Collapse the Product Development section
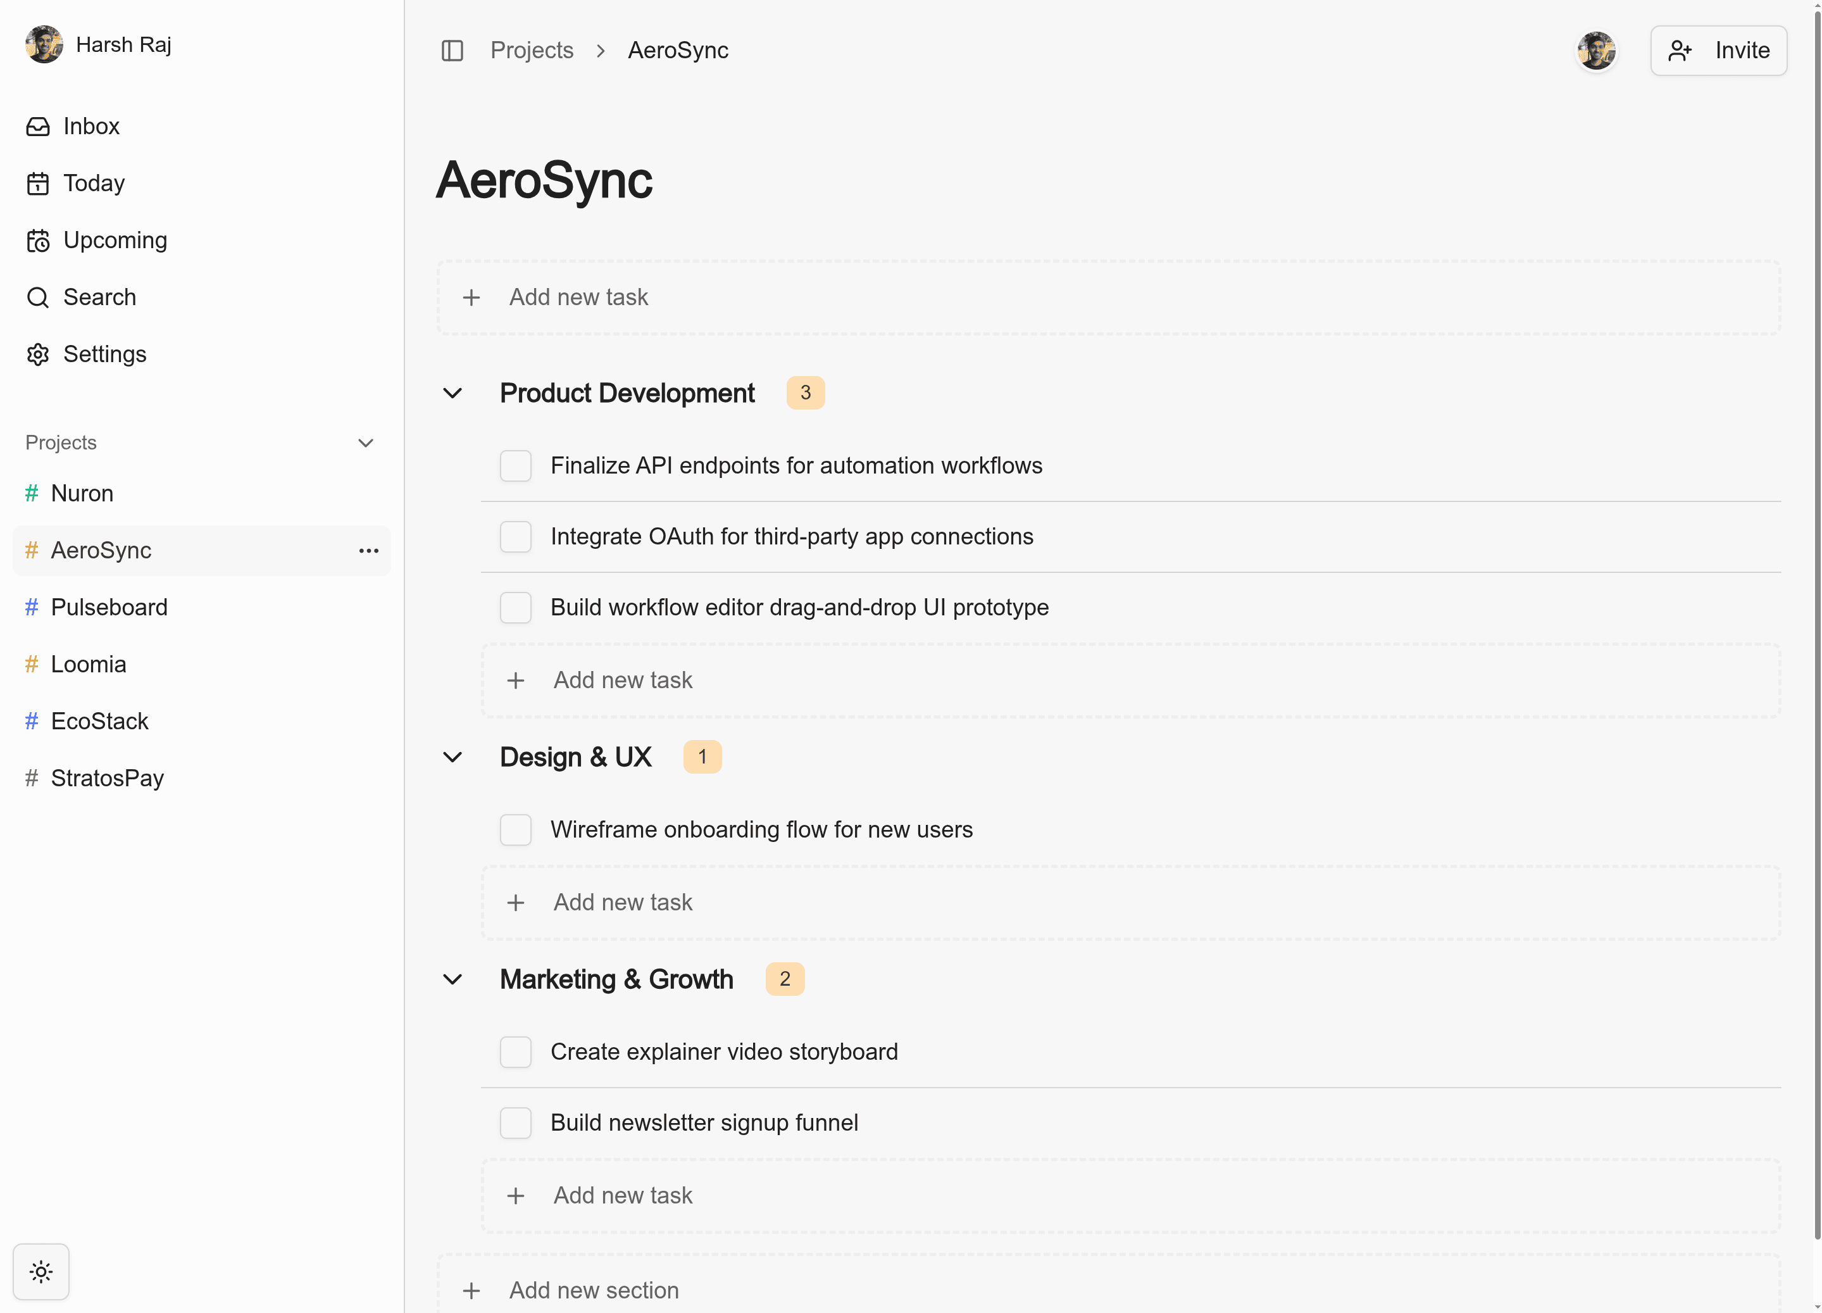Viewport: 1822px width, 1313px height. (x=453, y=393)
